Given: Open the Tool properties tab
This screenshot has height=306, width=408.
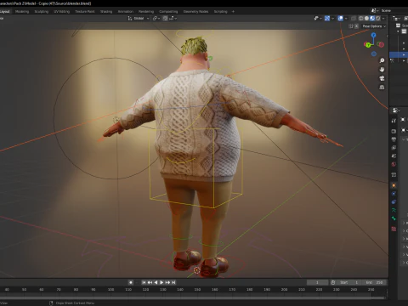Looking at the screenshot, I should pos(394,121).
